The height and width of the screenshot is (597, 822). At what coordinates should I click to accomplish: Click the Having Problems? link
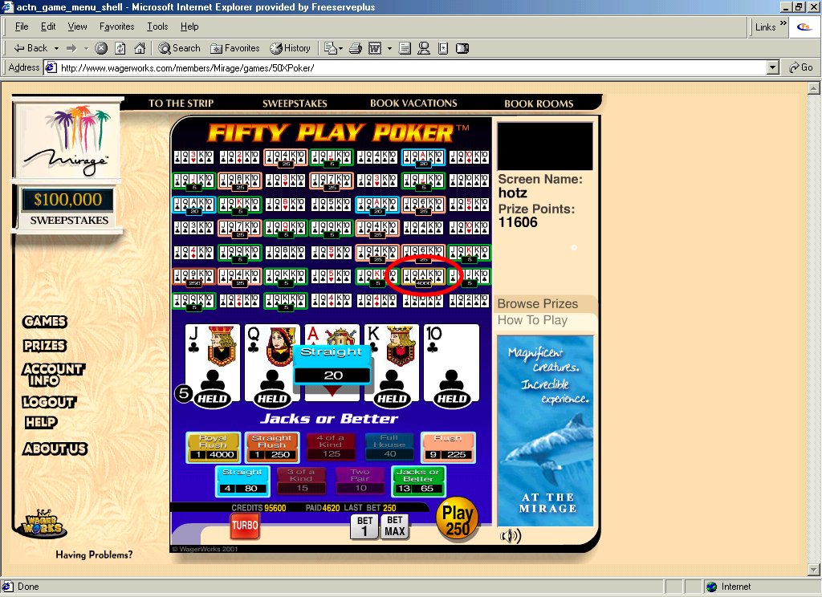[94, 554]
